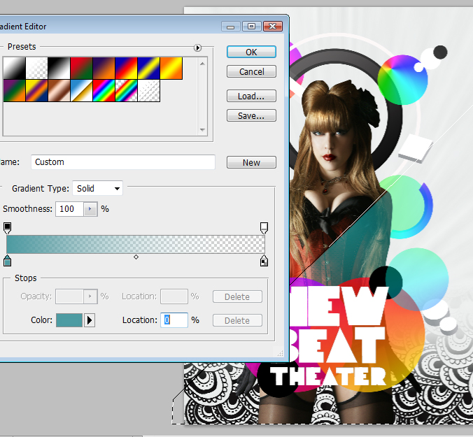Select the black-to-white gradient preset
Screen dimensions: 473x437
58,68
